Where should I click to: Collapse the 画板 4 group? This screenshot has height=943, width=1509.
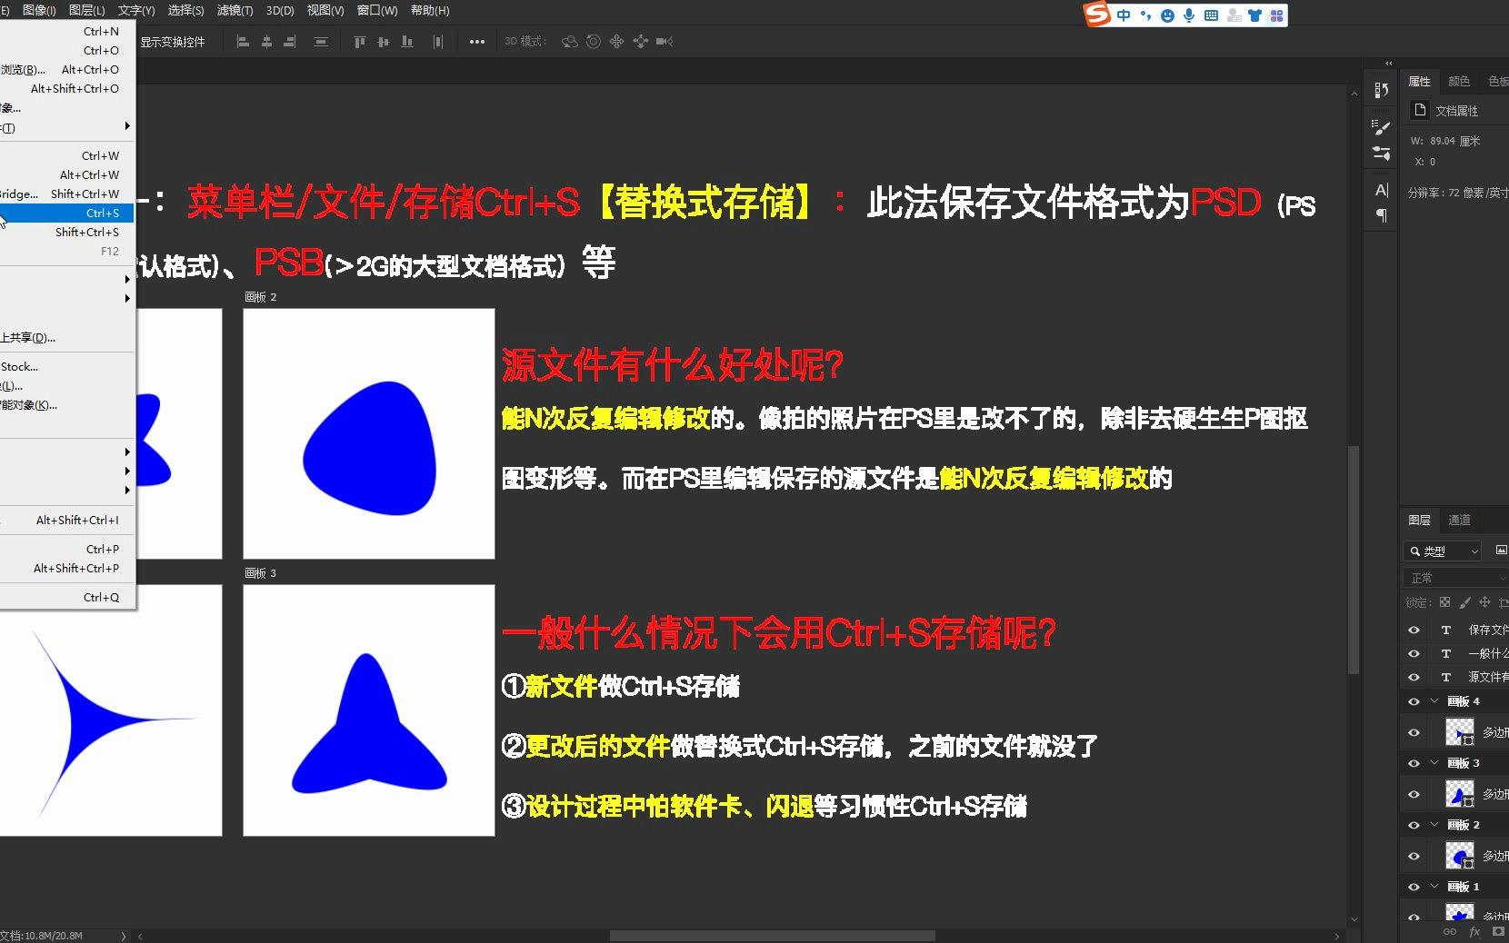(x=1434, y=701)
